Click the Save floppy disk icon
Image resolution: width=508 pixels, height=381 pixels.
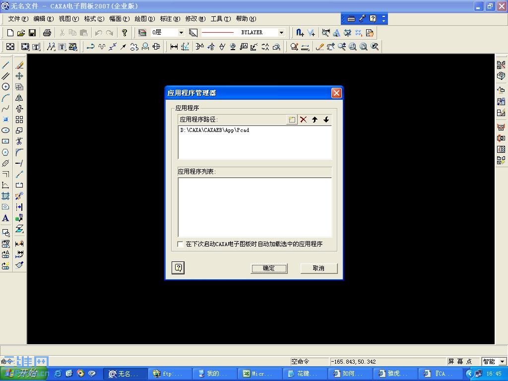(32, 32)
